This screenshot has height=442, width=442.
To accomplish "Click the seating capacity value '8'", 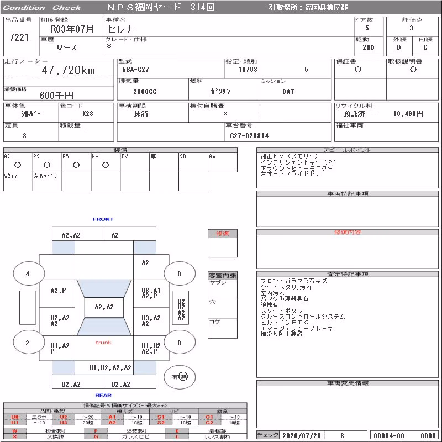I will pyautogui.click(x=24, y=135).
